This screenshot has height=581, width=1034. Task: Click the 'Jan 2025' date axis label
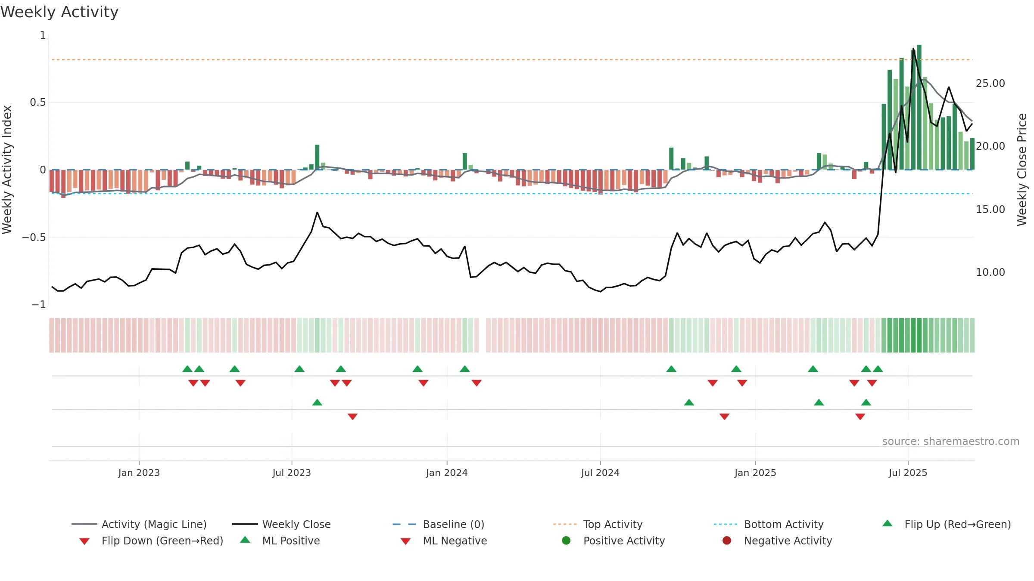[x=755, y=473]
